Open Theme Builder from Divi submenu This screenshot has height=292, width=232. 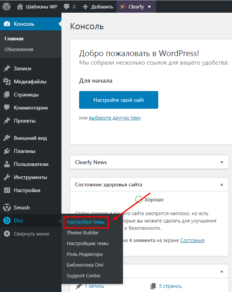(83, 232)
